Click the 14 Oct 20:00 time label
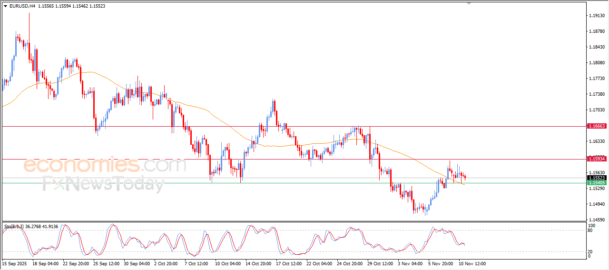The width and height of the screenshot is (609, 270). coord(257,263)
